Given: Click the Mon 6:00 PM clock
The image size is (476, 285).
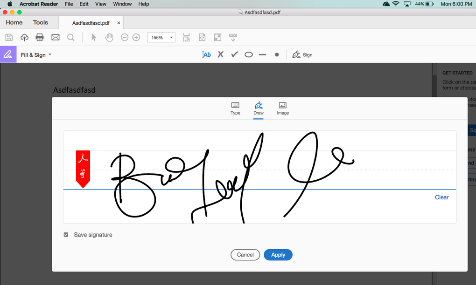Looking at the screenshot, I should click(456, 4).
